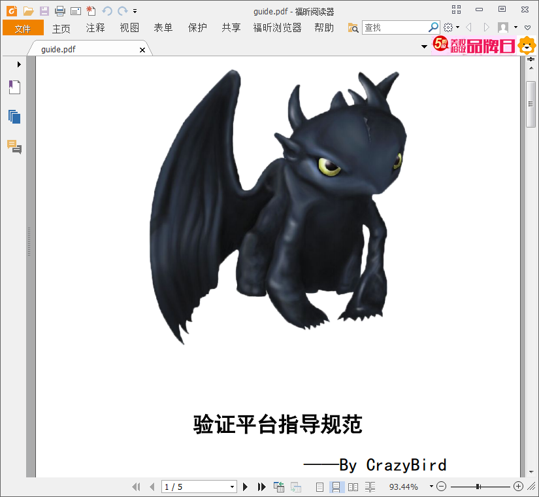The image size is (539, 497).
Task: Open the comments panel icon
Action: coord(14,146)
